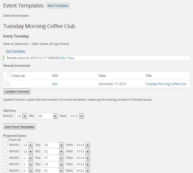Open Year dropdown in projected Day 31 row
Screen dimensions: 193x173
82,151
